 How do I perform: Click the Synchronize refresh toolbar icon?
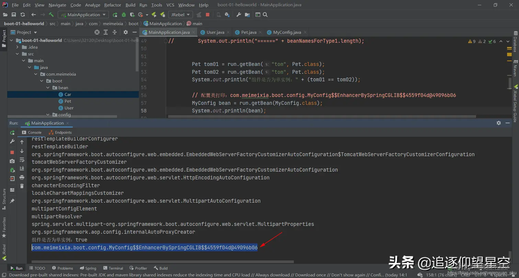tap(23, 15)
